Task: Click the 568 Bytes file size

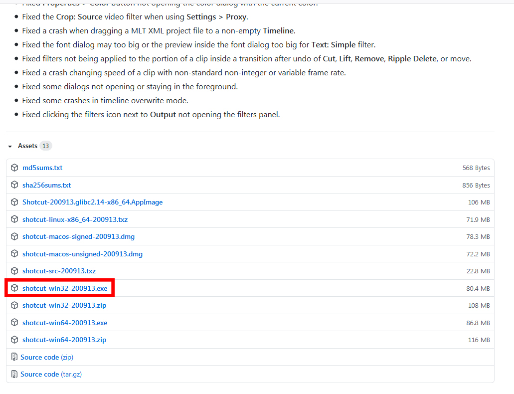Action: click(x=476, y=168)
